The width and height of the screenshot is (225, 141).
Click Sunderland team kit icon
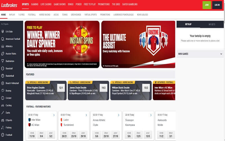coord(62,125)
